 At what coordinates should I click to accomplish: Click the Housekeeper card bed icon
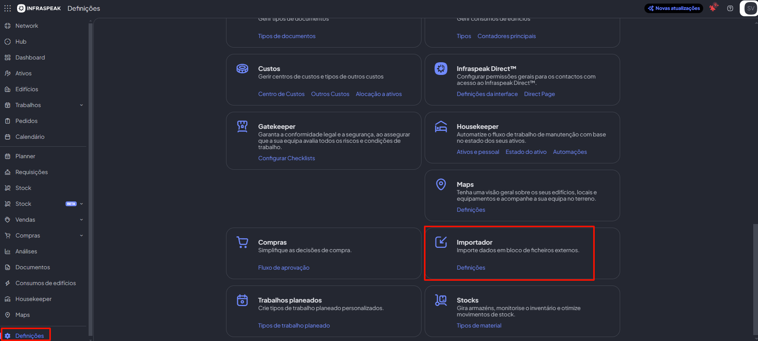coord(441,126)
